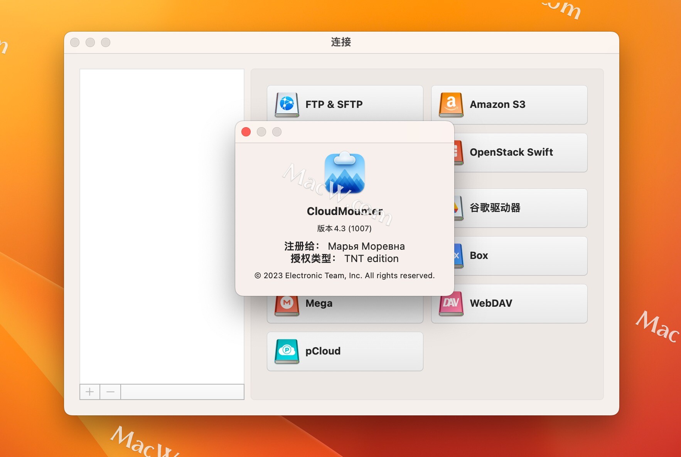Click the remove connection minus button
The height and width of the screenshot is (457, 681).
coord(110,391)
